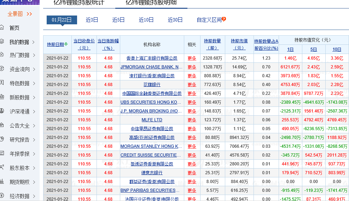Switch to 亿纬锂能持股明细 tab
The height and width of the screenshot is (201, 349).
click(151, 3)
